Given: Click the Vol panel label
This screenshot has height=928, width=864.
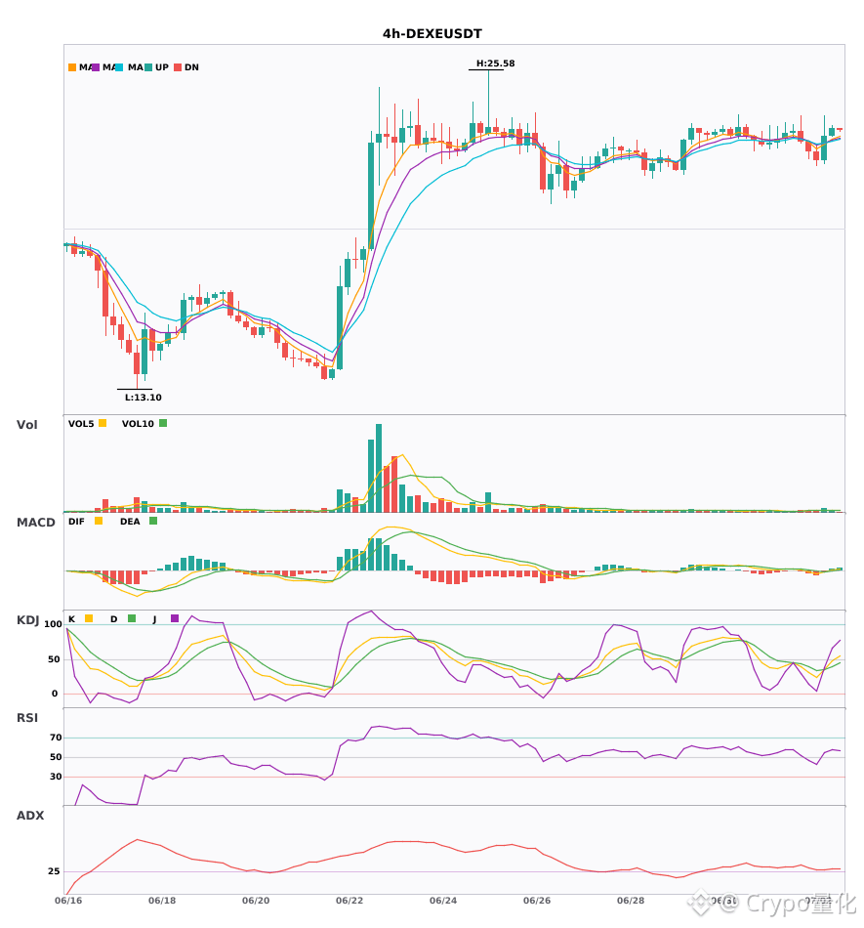Looking at the screenshot, I should (26, 425).
